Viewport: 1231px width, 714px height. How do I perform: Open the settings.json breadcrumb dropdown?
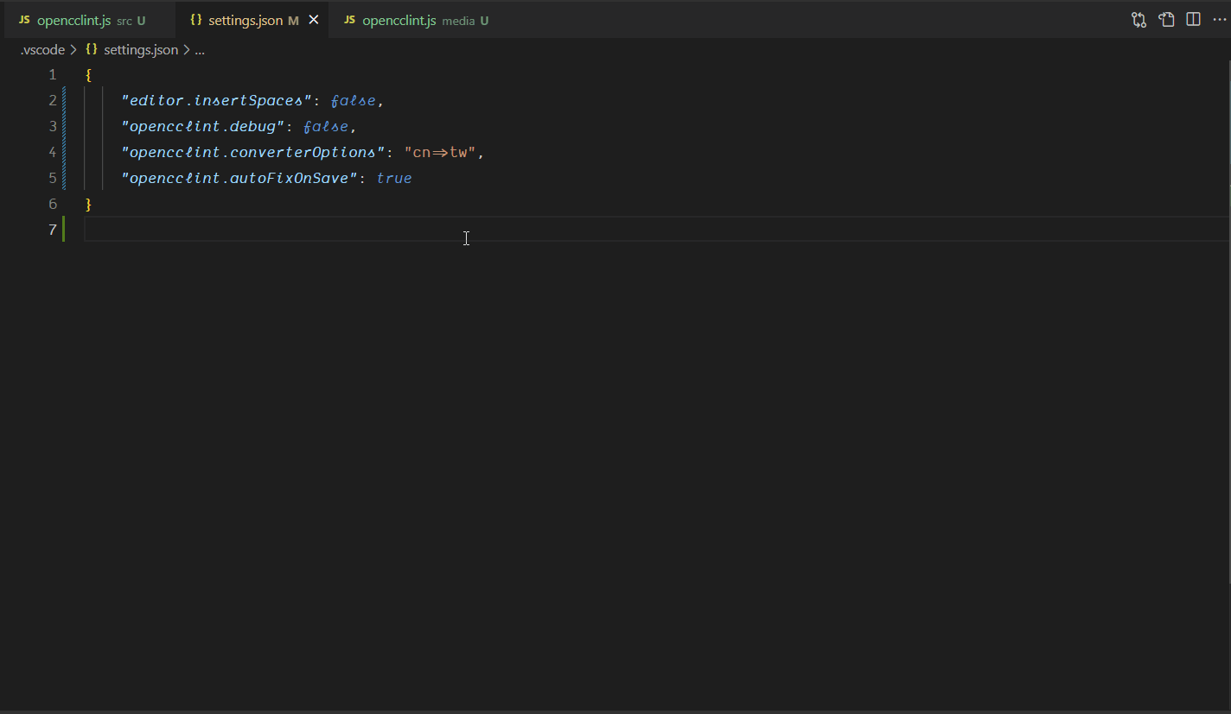[x=140, y=49]
